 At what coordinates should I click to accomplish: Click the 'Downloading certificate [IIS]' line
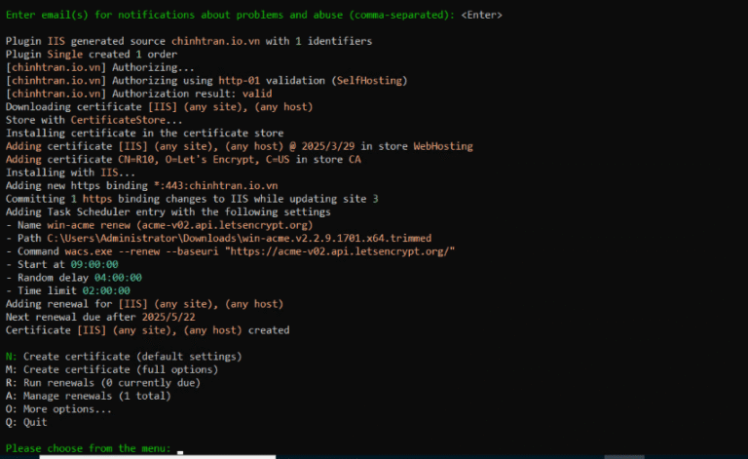160,107
